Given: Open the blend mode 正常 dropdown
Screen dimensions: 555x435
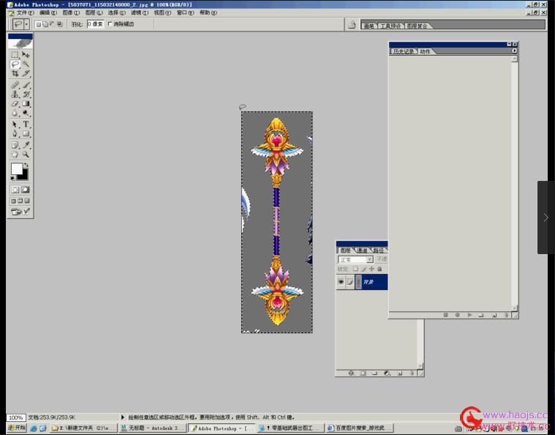Looking at the screenshot, I should [x=355, y=259].
